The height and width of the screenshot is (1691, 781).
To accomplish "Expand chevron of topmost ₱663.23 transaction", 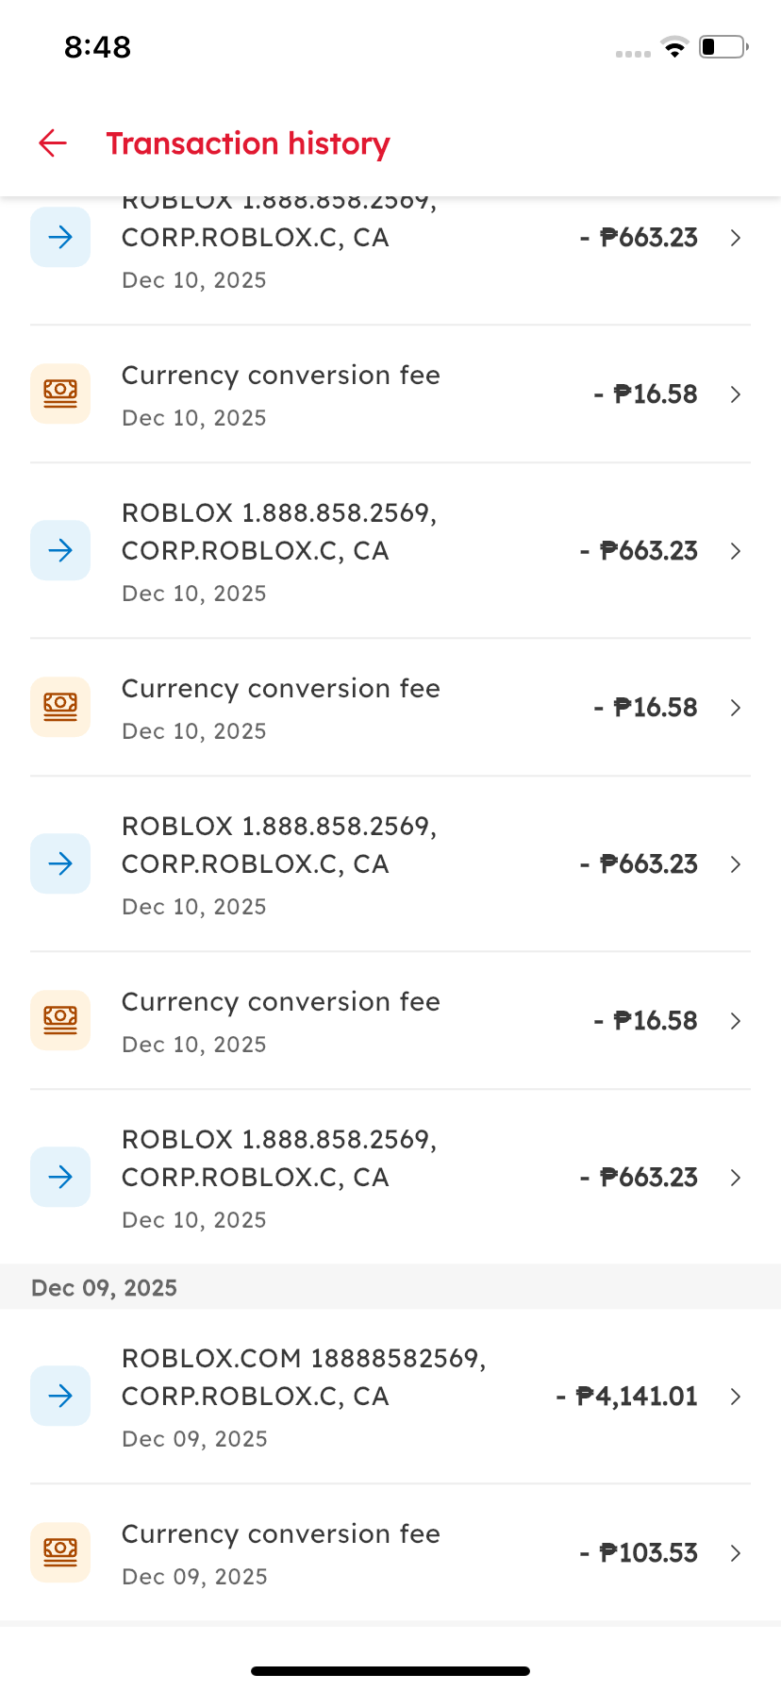I will [x=736, y=238].
